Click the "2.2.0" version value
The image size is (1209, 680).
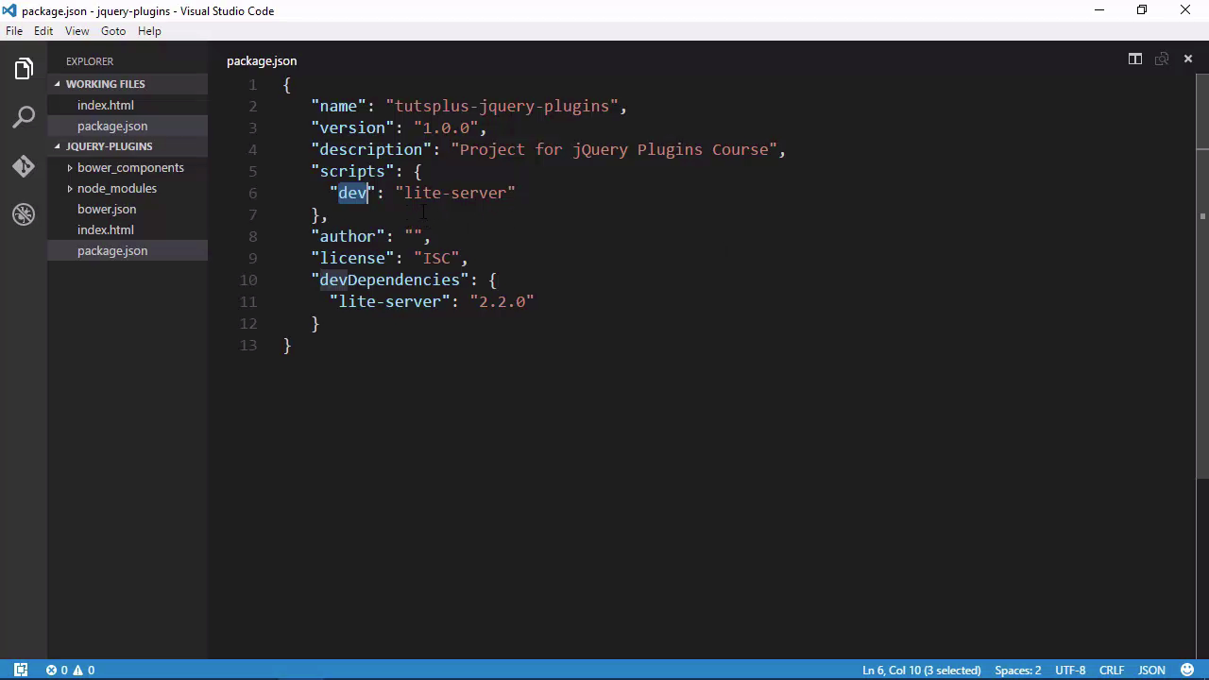[502, 301]
